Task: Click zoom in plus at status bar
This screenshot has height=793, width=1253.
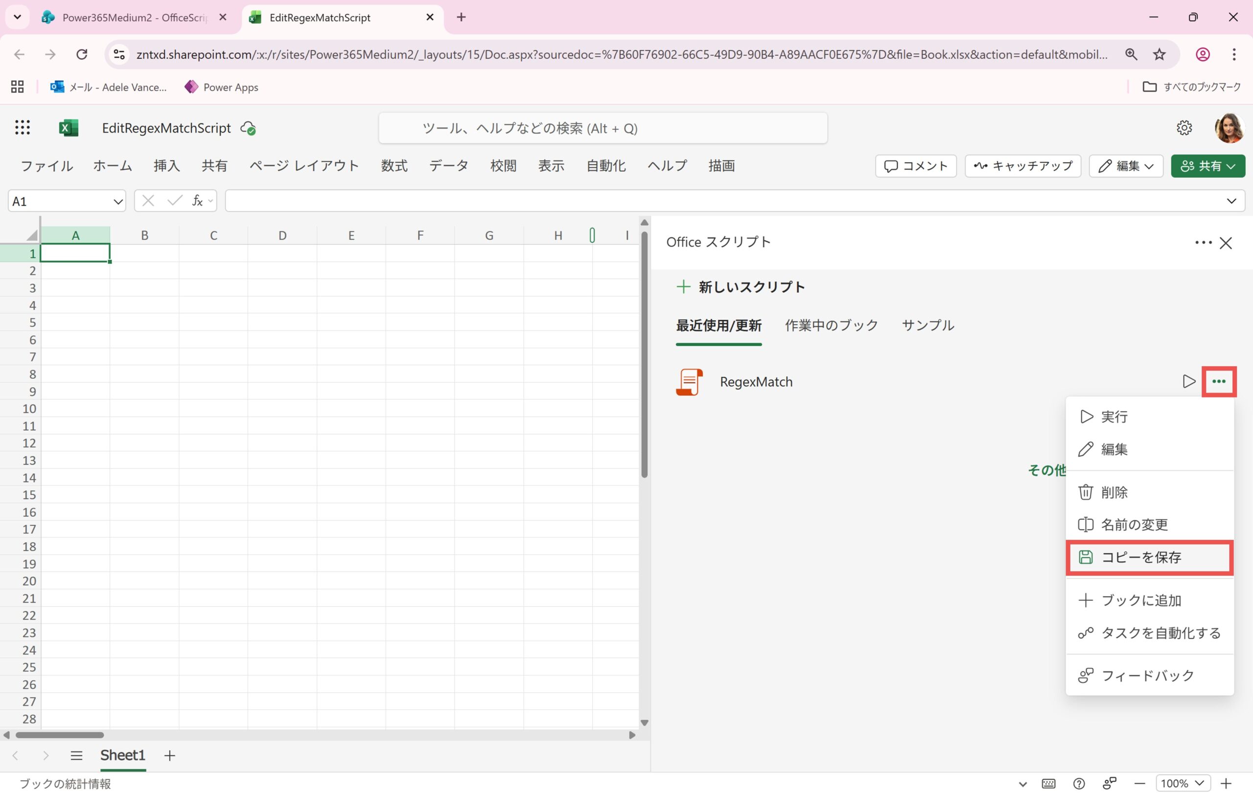Action: coord(1226,783)
